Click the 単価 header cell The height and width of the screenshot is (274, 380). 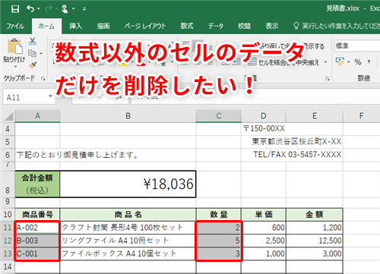(264, 215)
